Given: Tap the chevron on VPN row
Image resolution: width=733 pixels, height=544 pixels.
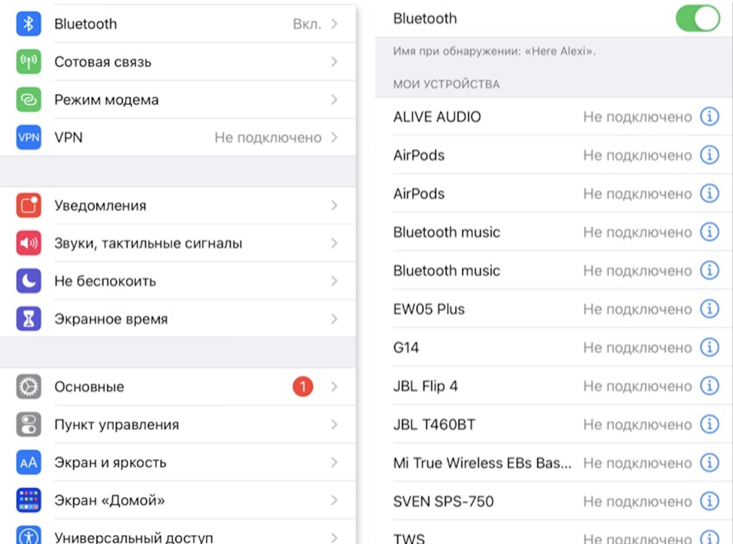Looking at the screenshot, I should [x=334, y=137].
